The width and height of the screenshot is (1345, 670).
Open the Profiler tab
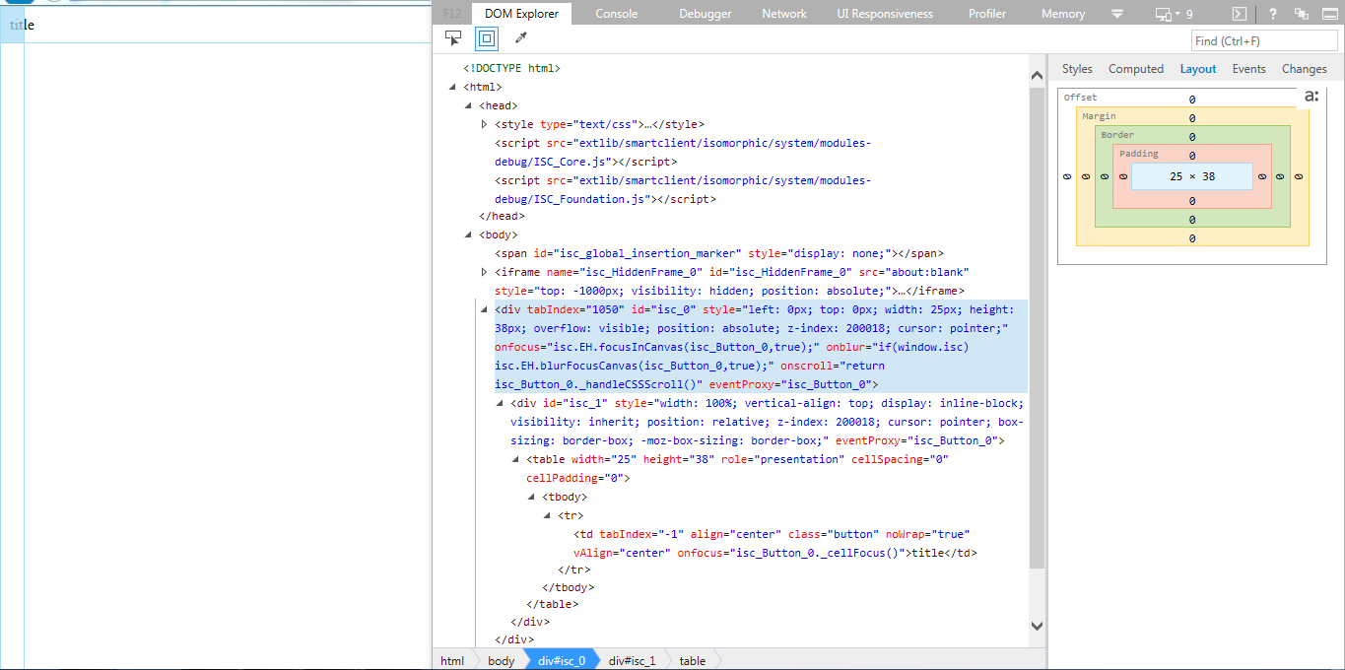pyautogui.click(x=987, y=14)
